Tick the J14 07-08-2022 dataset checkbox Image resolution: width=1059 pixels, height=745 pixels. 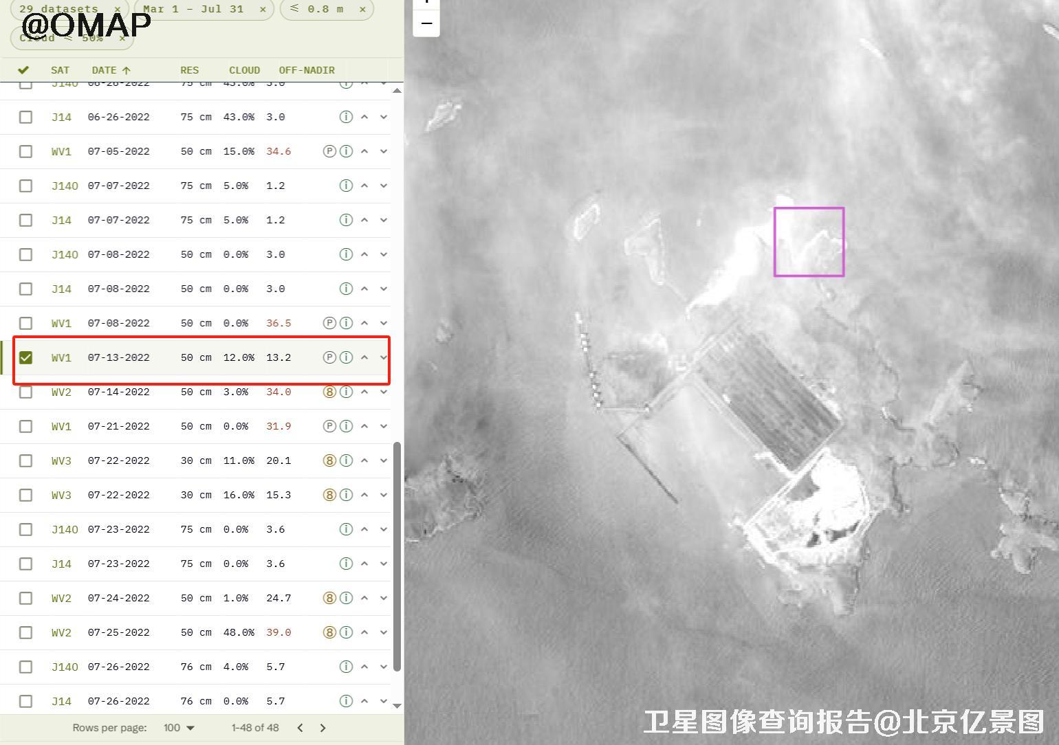pos(25,289)
